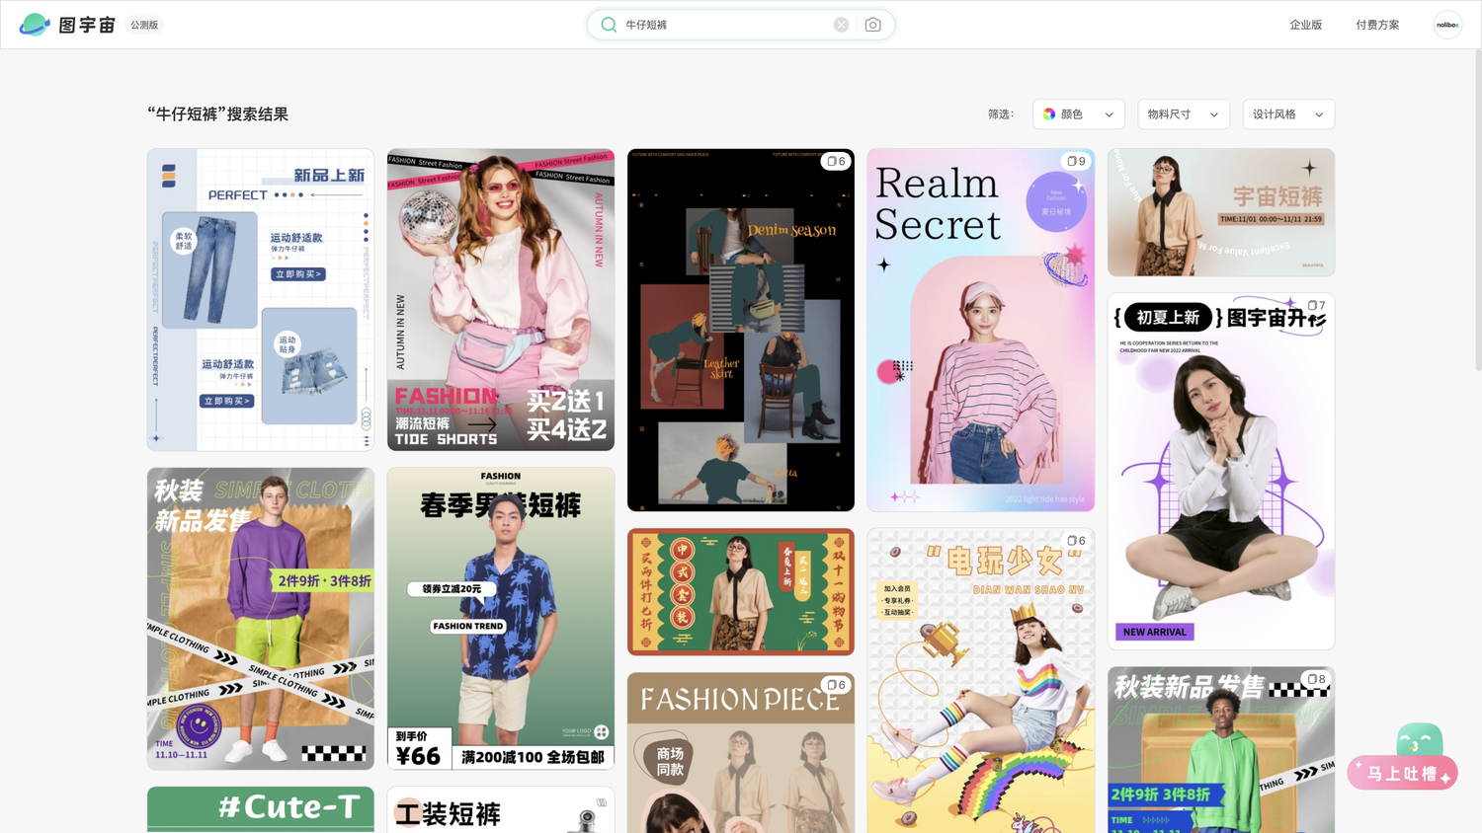Open the 电玩少女 template
Image resolution: width=1482 pixels, height=833 pixels.
click(x=981, y=681)
